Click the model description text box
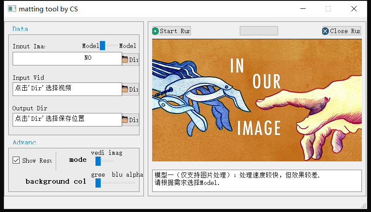 [x=257, y=181]
